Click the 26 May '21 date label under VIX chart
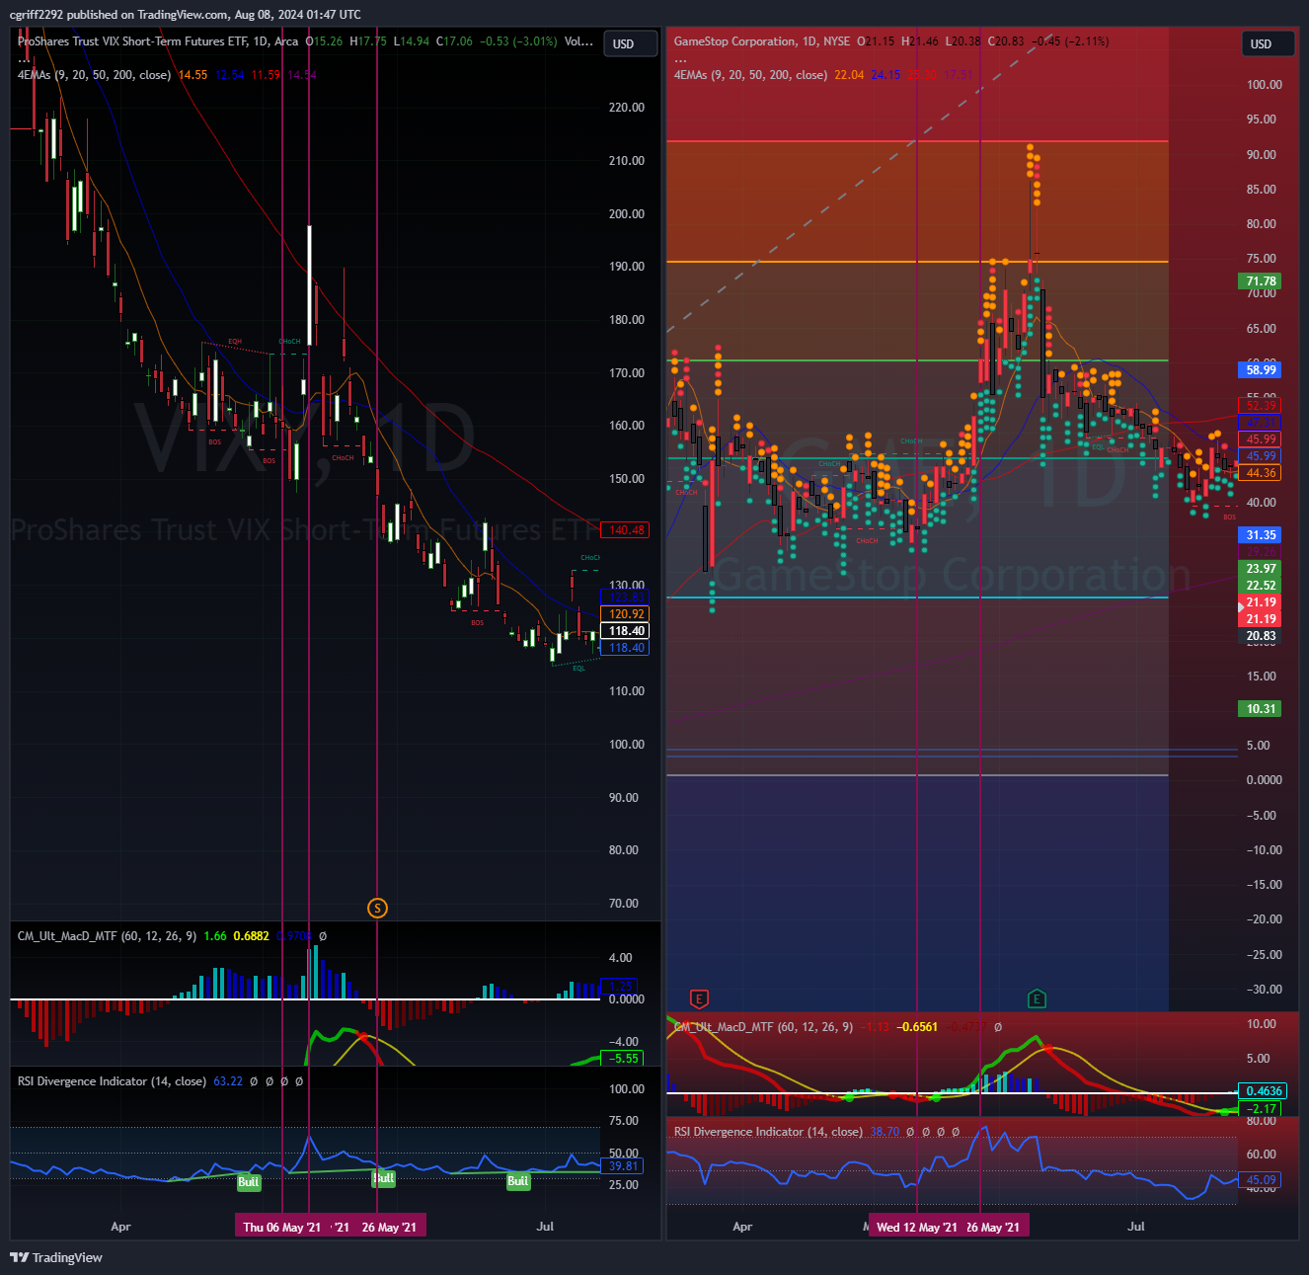 coord(389,1227)
